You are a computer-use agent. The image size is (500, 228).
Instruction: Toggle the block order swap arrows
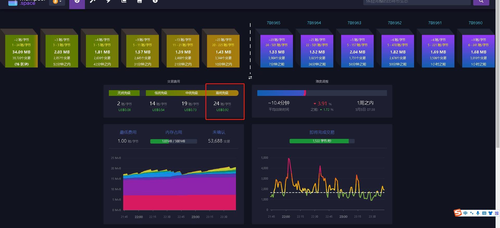[x=250, y=78]
